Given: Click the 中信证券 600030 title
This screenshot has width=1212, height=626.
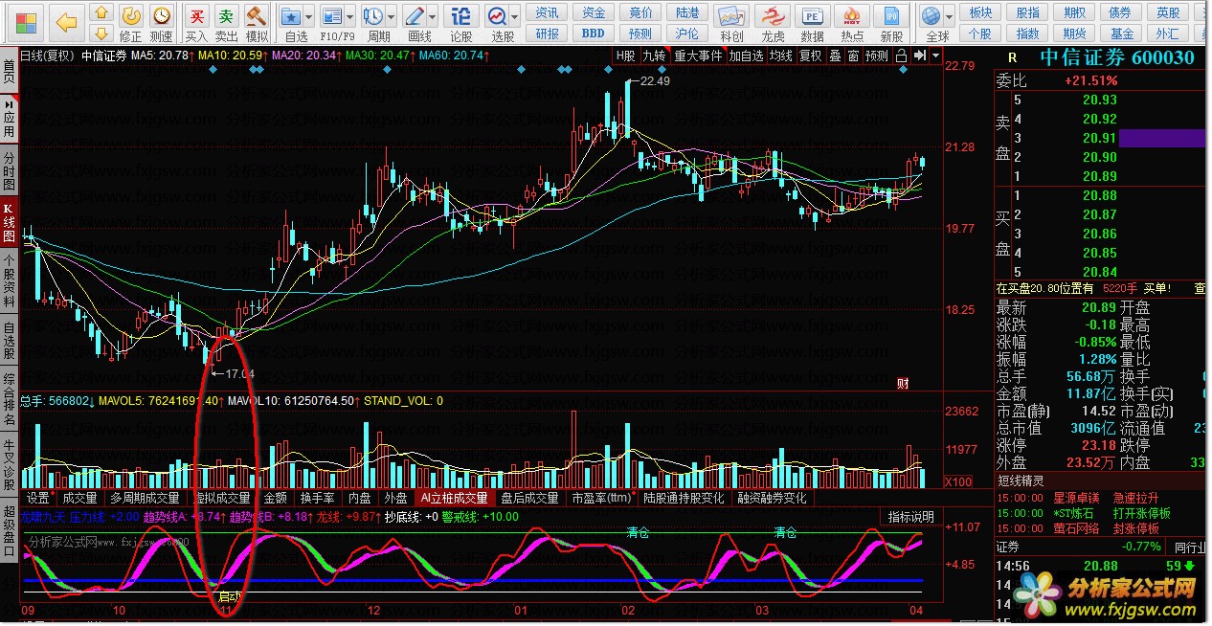Looking at the screenshot, I should (1117, 57).
